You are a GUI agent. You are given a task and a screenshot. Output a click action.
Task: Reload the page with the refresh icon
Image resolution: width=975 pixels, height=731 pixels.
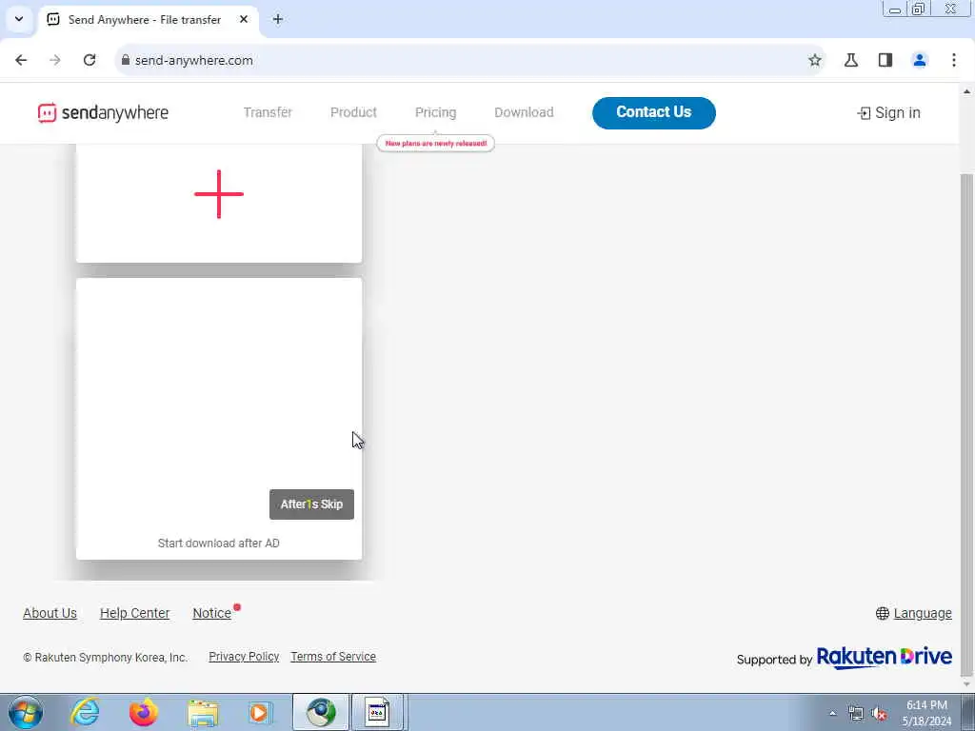click(x=90, y=60)
